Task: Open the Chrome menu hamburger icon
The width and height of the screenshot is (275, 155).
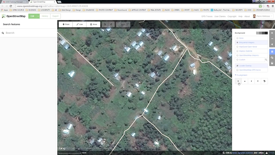Action: point(273,6)
